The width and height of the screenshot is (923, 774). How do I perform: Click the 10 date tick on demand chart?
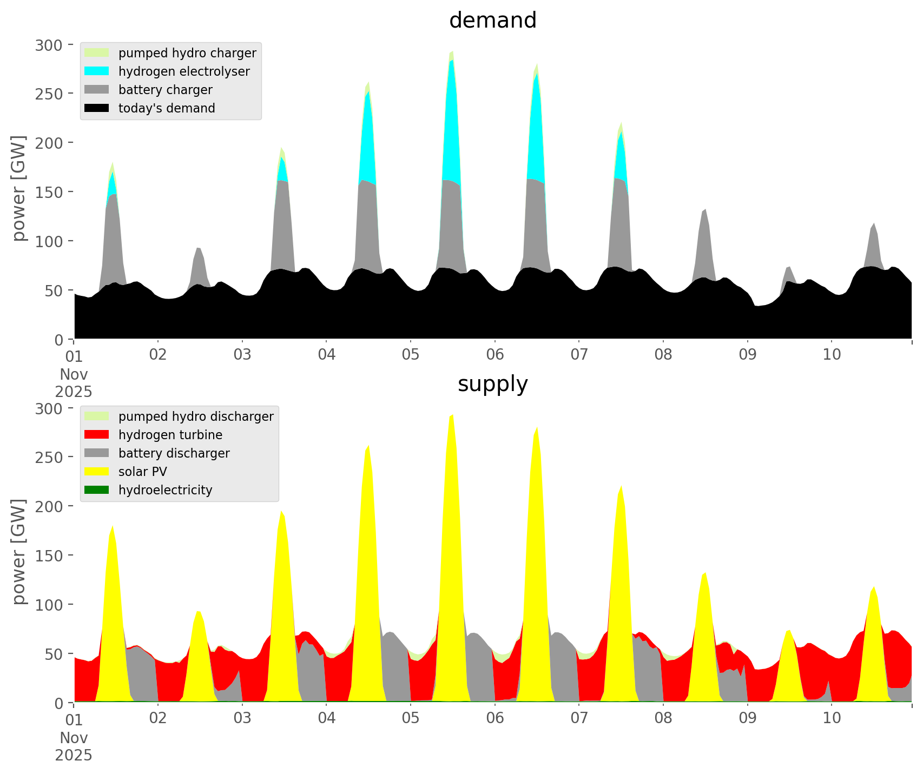[832, 355]
